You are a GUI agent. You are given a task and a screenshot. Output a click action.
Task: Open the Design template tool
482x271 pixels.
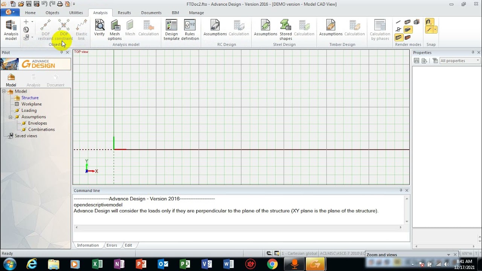[171, 30]
